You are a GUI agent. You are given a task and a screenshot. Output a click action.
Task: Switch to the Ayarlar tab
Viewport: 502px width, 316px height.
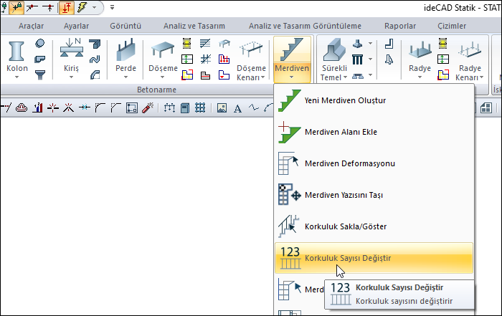[76, 26]
